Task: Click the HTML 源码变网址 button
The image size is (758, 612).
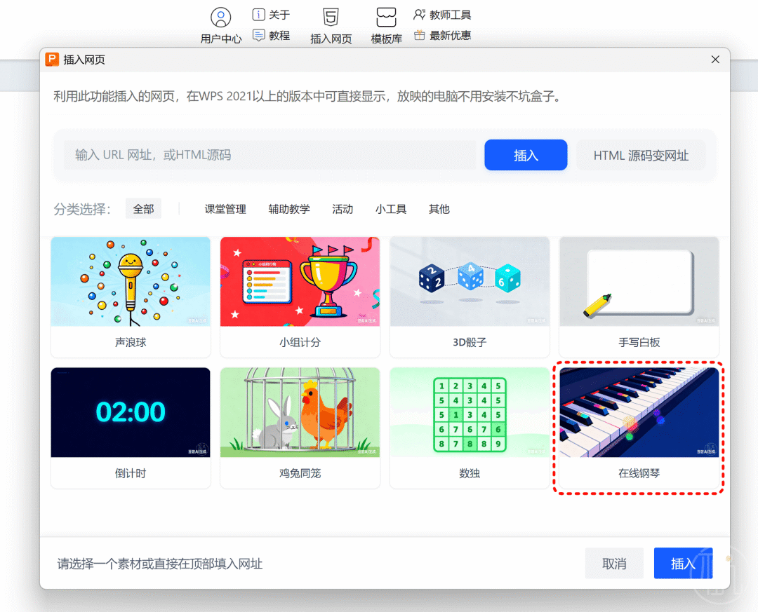Action: [641, 155]
